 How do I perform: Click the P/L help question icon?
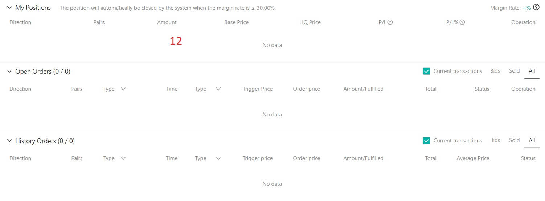click(x=390, y=22)
